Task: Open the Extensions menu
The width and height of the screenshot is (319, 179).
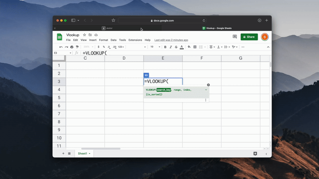Action: click(135, 40)
